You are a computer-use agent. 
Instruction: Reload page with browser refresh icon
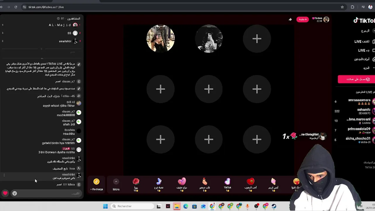tap(16, 7)
